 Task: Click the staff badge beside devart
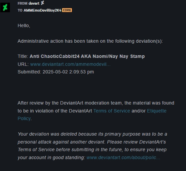[42, 3]
